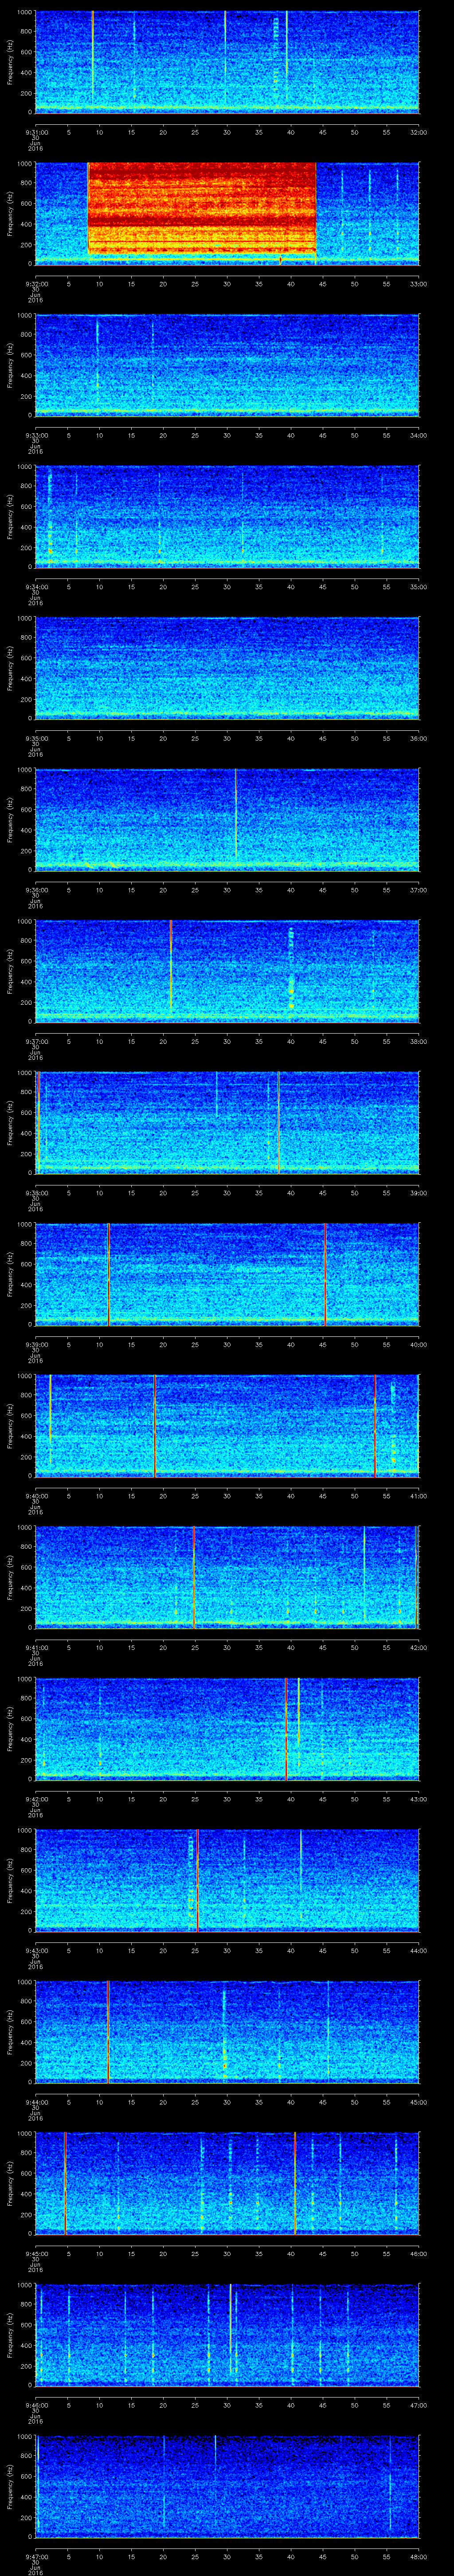Click the 32:00 end time label
The width and height of the screenshot is (454, 2576).
[418, 132]
